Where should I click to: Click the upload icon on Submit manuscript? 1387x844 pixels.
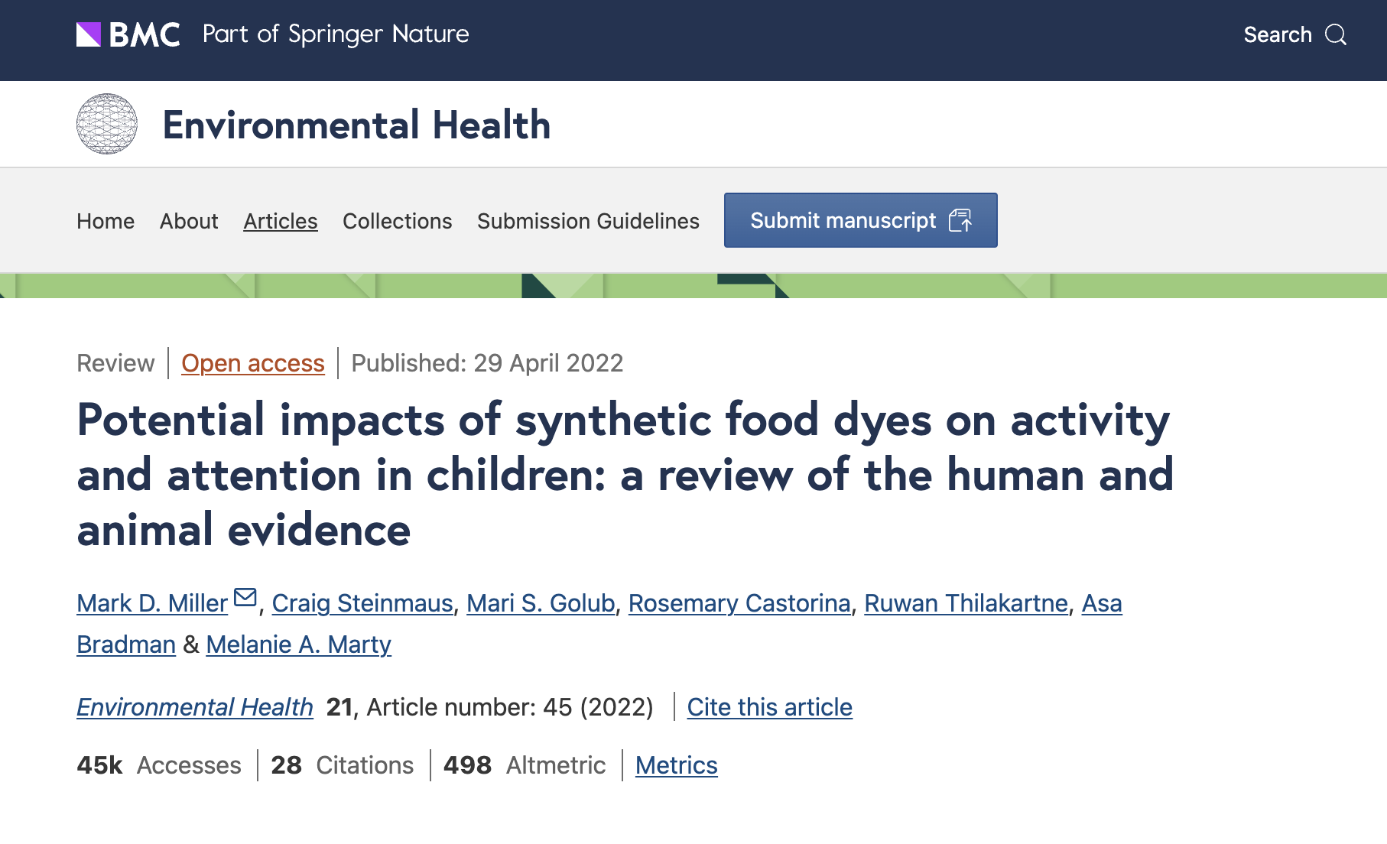click(x=960, y=220)
